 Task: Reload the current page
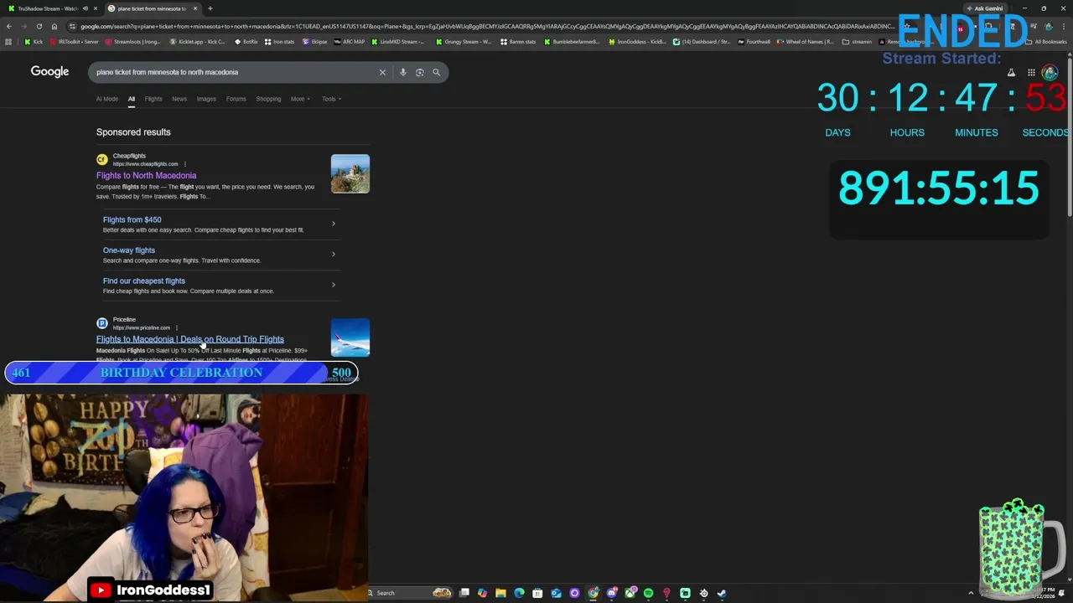coord(39,26)
